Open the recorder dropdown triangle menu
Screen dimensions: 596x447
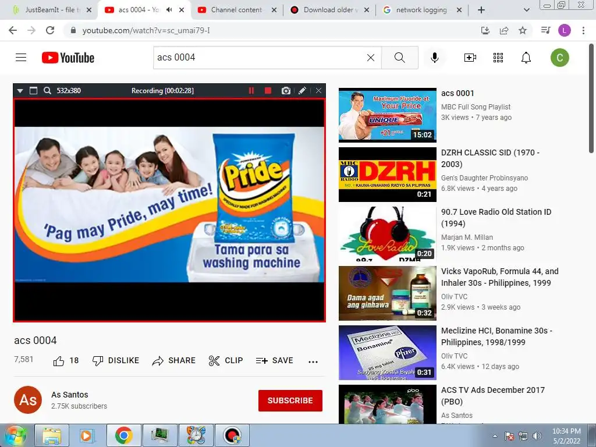click(20, 91)
